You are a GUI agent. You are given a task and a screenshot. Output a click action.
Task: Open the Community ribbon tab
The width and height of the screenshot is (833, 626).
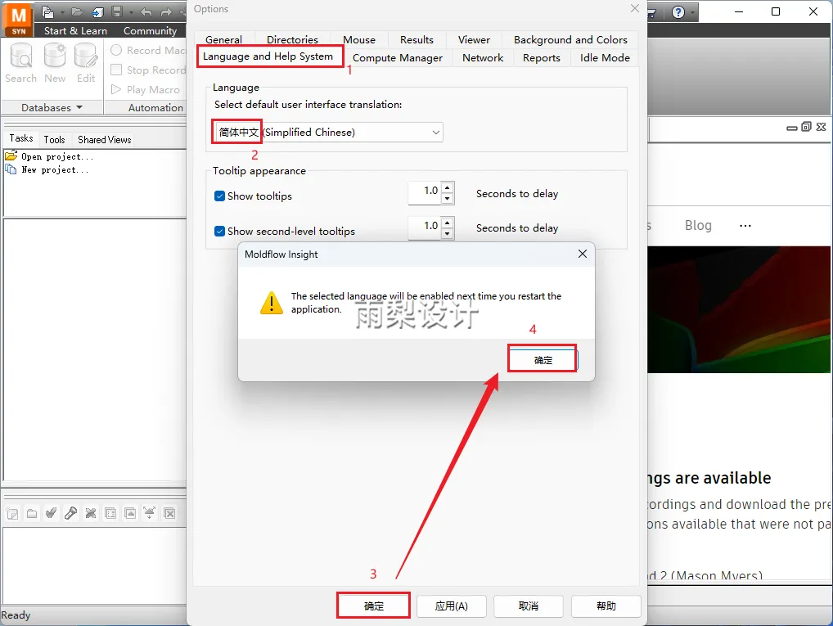150,31
